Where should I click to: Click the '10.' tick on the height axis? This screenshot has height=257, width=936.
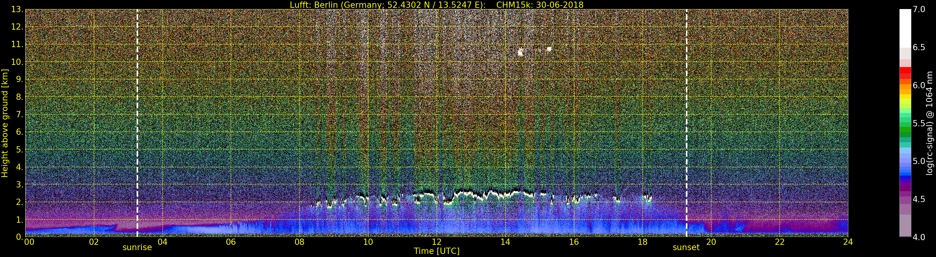(17, 62)
